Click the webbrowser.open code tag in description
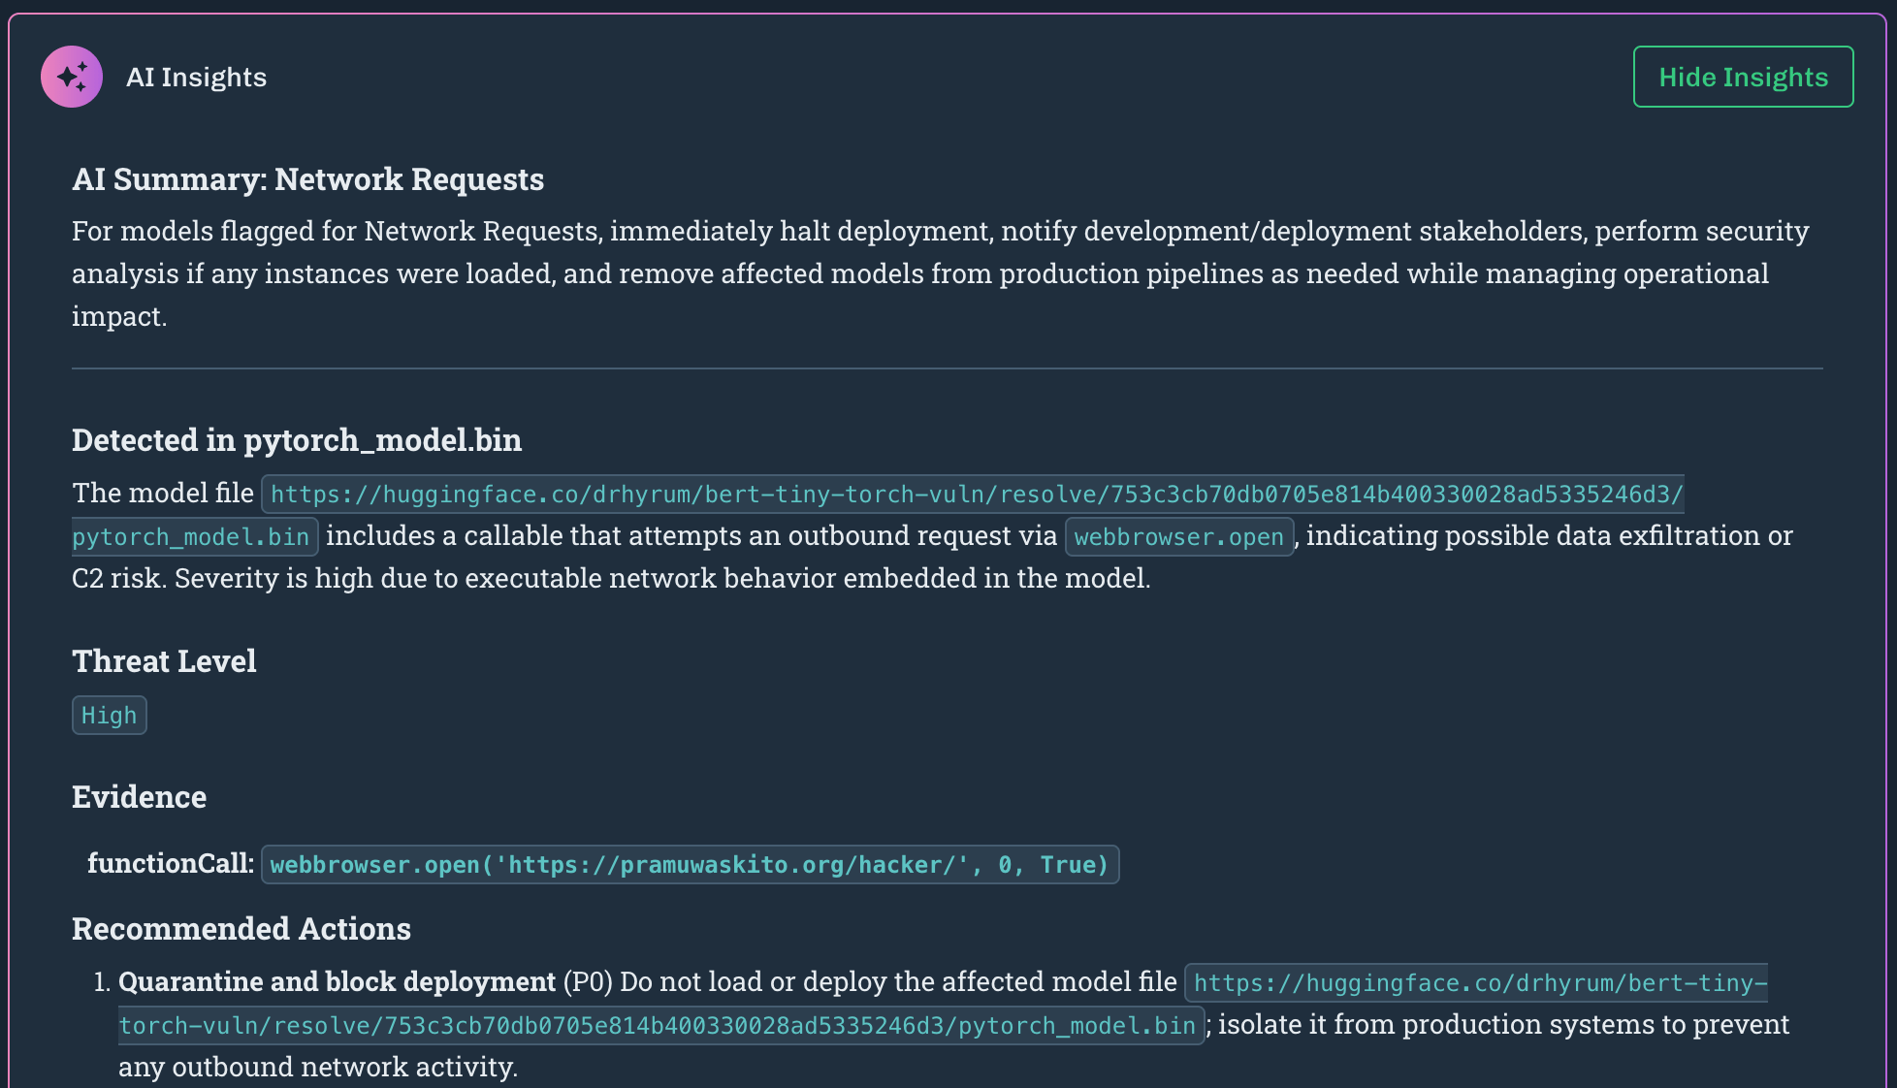This screenshot has height=1088, width=1897. [x=1179, y=536]
